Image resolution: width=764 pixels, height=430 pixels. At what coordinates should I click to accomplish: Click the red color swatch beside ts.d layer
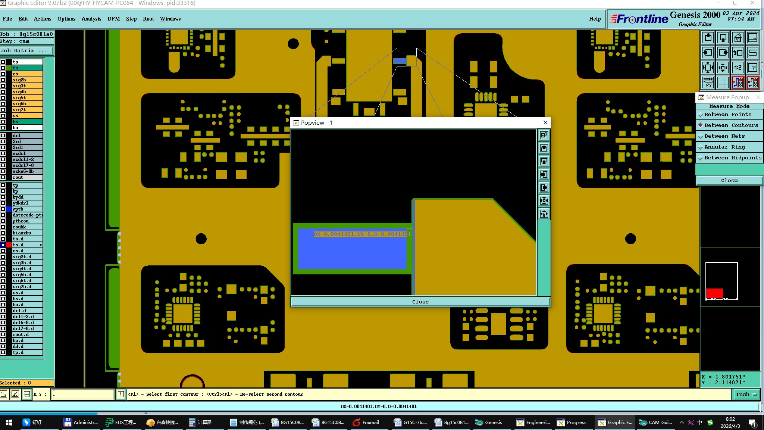tap(9, 245)
